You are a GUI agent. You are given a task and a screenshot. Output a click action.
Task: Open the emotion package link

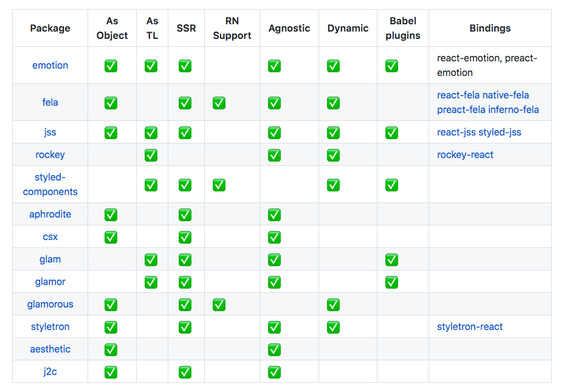tap(50, 66)
